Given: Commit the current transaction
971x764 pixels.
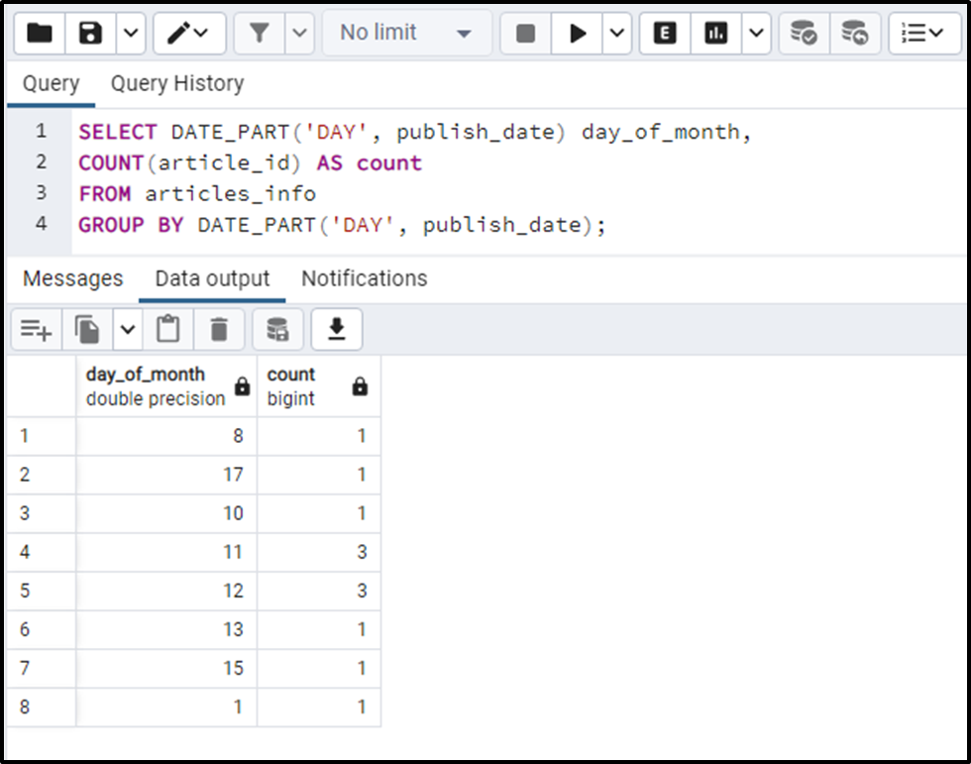Looking at the screenshot, I should (804, 33).
